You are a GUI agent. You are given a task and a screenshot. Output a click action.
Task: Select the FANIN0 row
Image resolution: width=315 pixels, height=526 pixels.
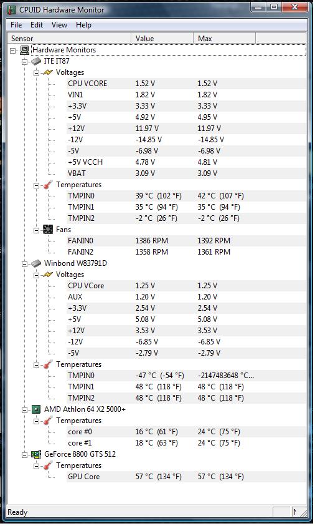[186, 241]
